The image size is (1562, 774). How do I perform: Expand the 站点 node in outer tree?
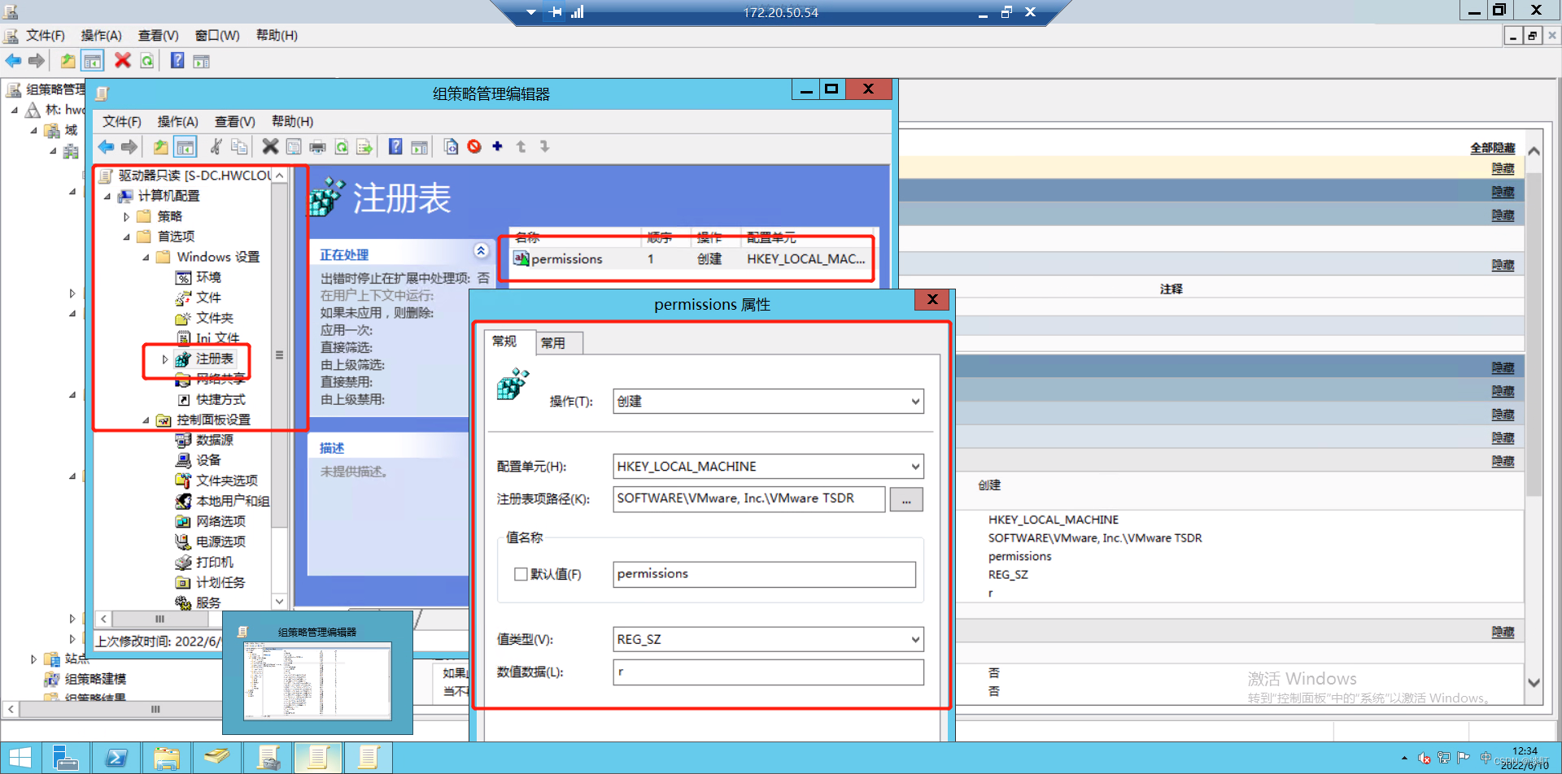point(33,659)
